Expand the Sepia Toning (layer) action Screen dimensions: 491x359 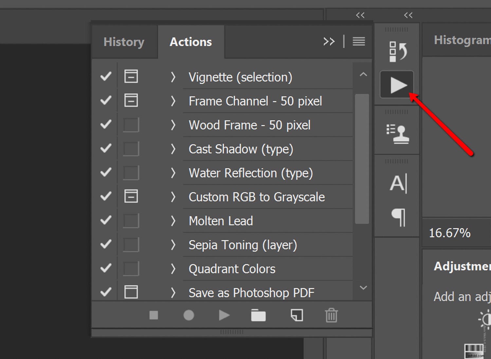click(173, 245)
